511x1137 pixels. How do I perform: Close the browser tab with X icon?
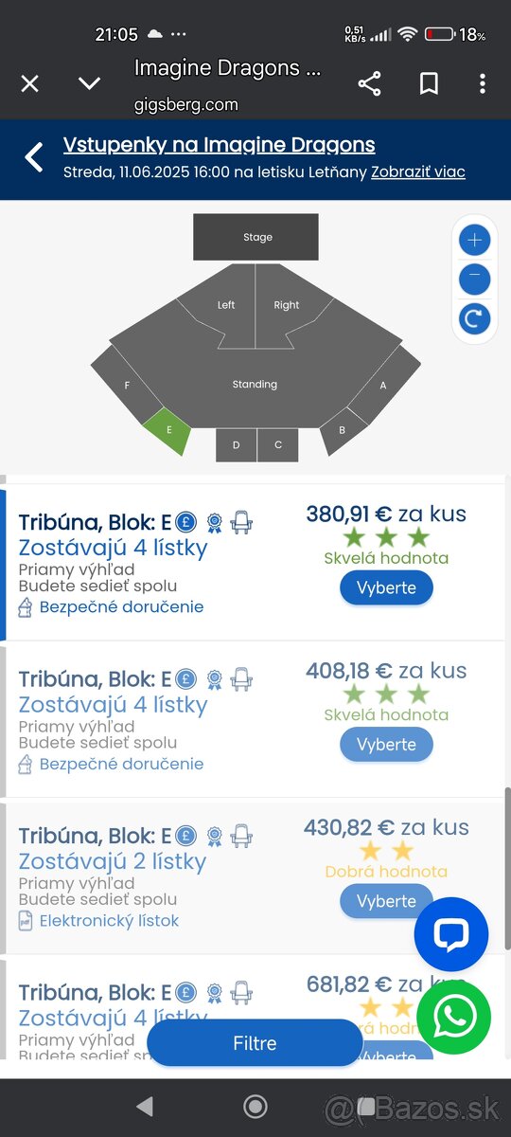point(30,83)
